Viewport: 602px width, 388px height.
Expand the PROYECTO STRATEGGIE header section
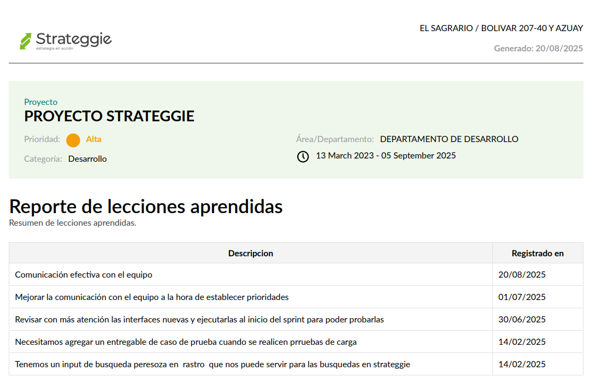[109, 116]
